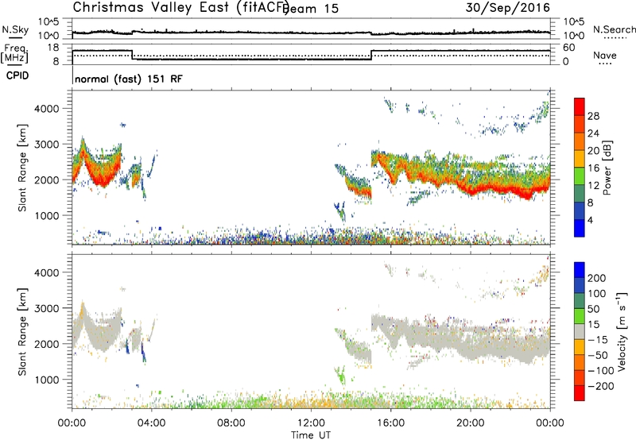Image resolution: width=636 pixels, height=440 pixels.
Task: Click the 'Power [dB]' colorbar label
Action: [x=607, y=168]
